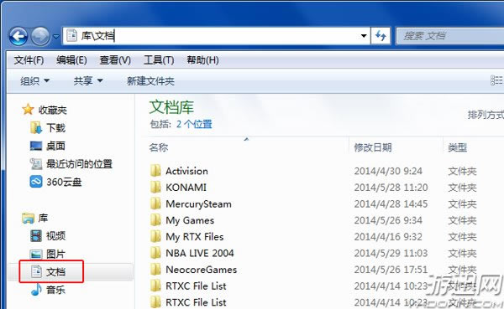
Task: Open the 下载 downloads folder icon
Action: [x=35, y=128]
